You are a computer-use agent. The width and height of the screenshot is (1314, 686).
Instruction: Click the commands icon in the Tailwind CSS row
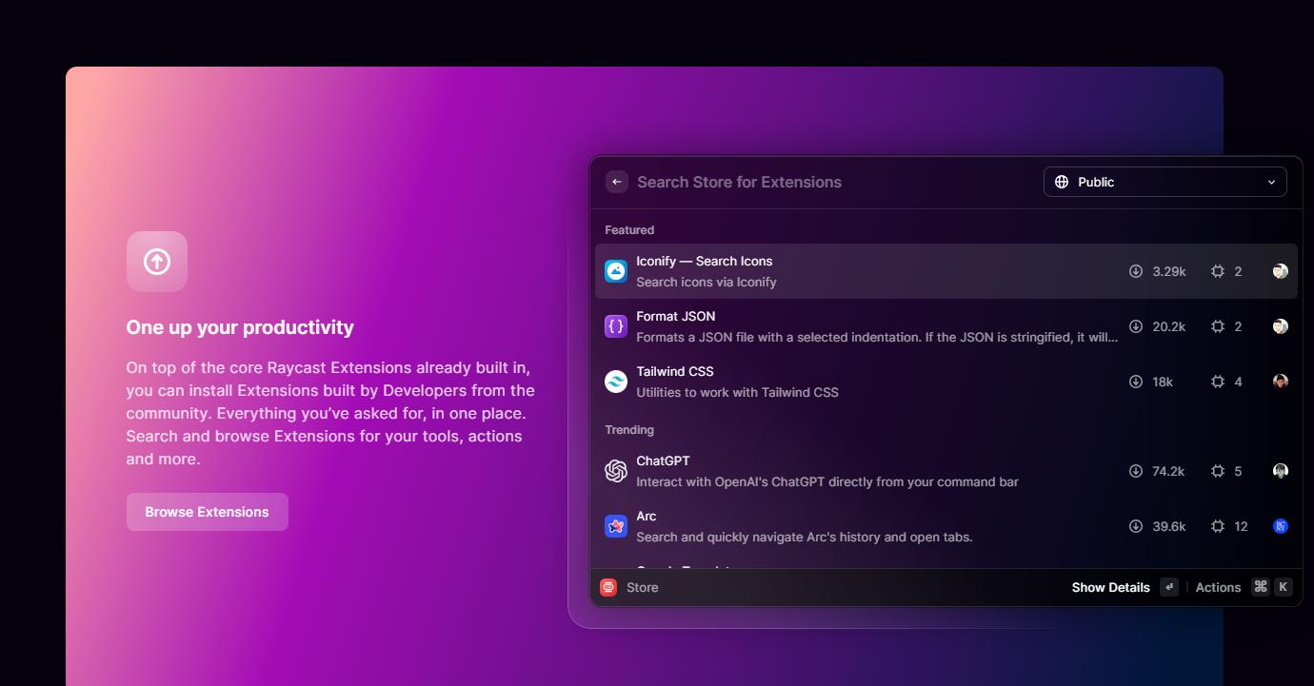pyautogui.click(x=1218, y=382)
